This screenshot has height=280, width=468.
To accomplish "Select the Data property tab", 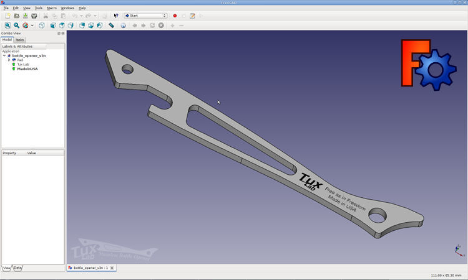I will click(17, 268).
